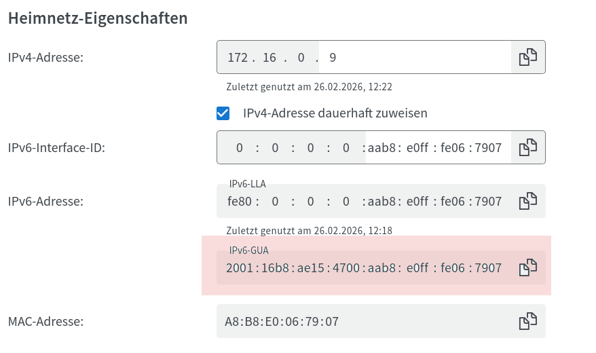
Task: Select the IPv4 second octet field 16
Action: pyautogui.click(x=269, y=58)
